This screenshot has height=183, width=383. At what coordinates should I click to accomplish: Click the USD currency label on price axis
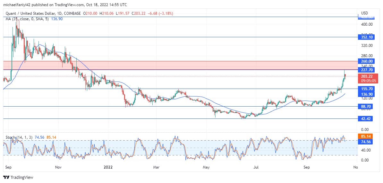pos(364,13)
